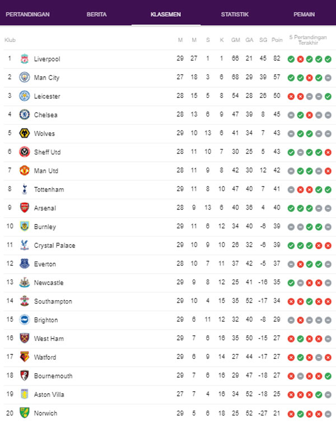Switch to the Pertandingan tab
Screen dimensions: 336x430
(x=27, y=15)
